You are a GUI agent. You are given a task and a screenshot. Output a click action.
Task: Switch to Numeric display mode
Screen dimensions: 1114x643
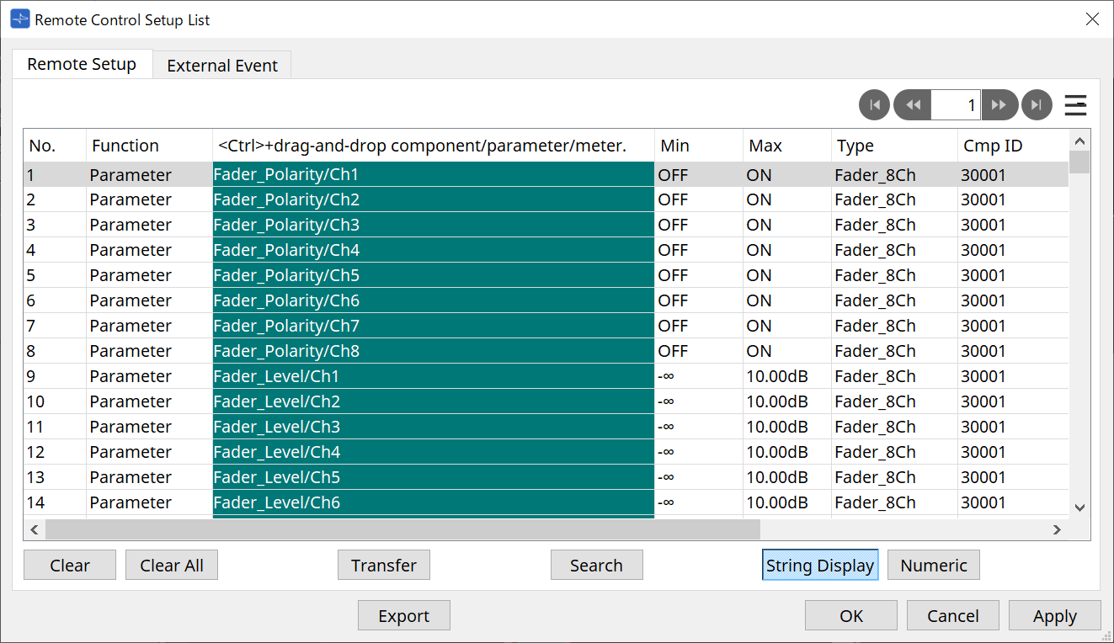tap(933, 566)
